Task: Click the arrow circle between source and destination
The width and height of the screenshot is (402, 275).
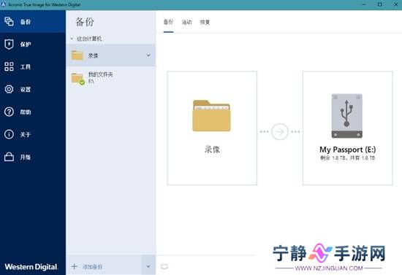Action: click(x=280, y=131)
